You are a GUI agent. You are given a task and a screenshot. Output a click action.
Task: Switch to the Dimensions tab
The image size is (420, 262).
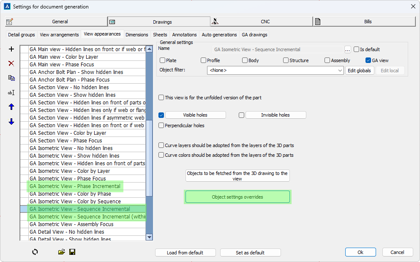pos(136,35)
